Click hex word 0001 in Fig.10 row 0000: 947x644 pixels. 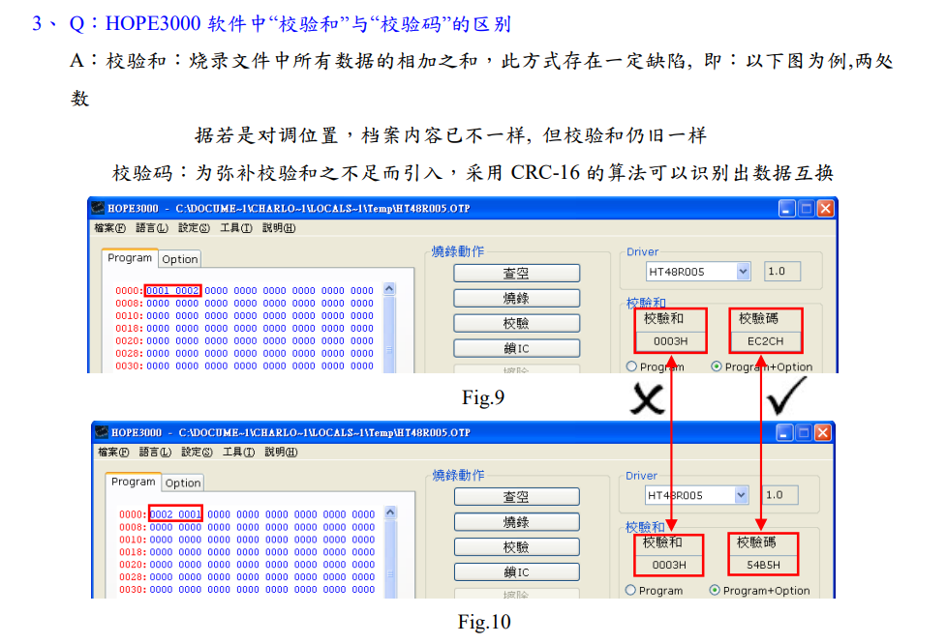[x=190, y=514]
